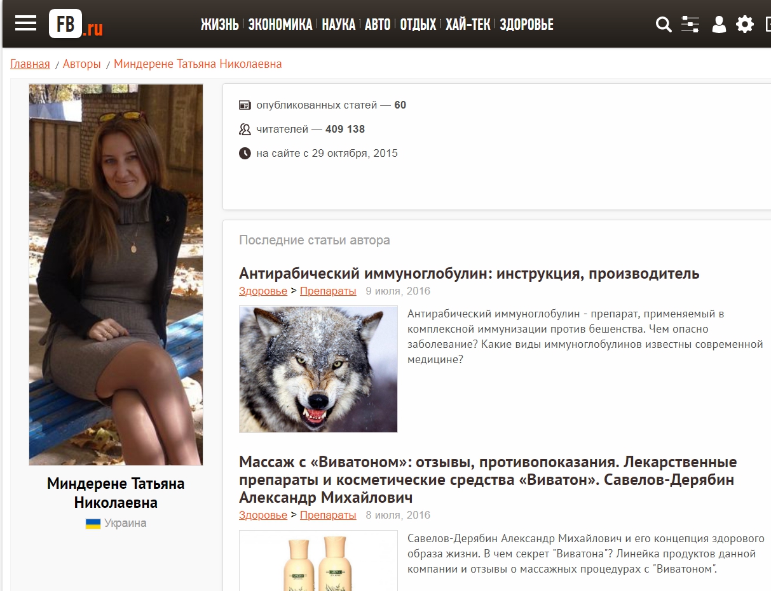Click the Савелов-Дерябин article description text
771x591 pixels.
click(585, 554)
